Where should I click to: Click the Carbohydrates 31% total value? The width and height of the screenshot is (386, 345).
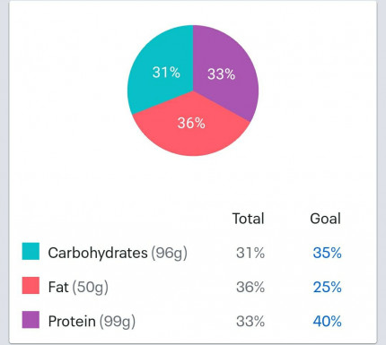(250, 253)
